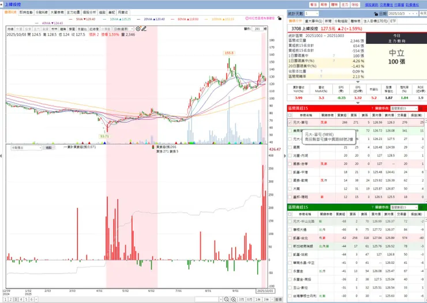The height and width of the screenshot is (303, 427).
Task: Click the green icon in 區間賣超15 header
Action: pos(421,207)
